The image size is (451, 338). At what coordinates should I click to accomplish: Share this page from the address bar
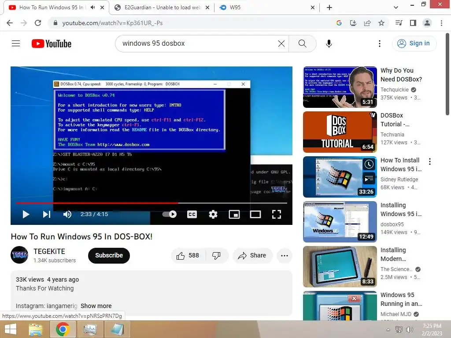(x=367, y=23)
